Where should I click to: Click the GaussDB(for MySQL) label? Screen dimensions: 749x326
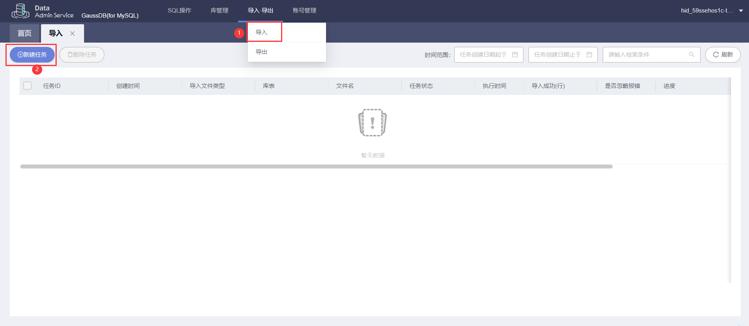(110, 16)
